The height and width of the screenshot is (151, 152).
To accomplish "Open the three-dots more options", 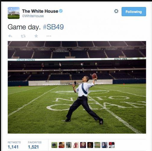I will click(x=49, y=36).
